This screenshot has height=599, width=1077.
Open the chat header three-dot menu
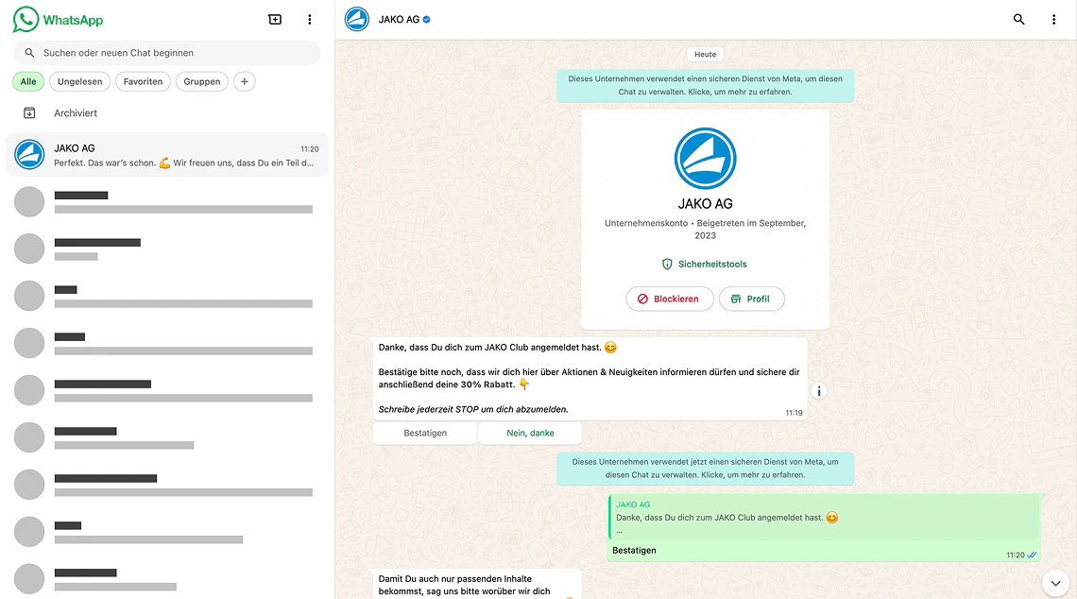(x=1053, y=19)
